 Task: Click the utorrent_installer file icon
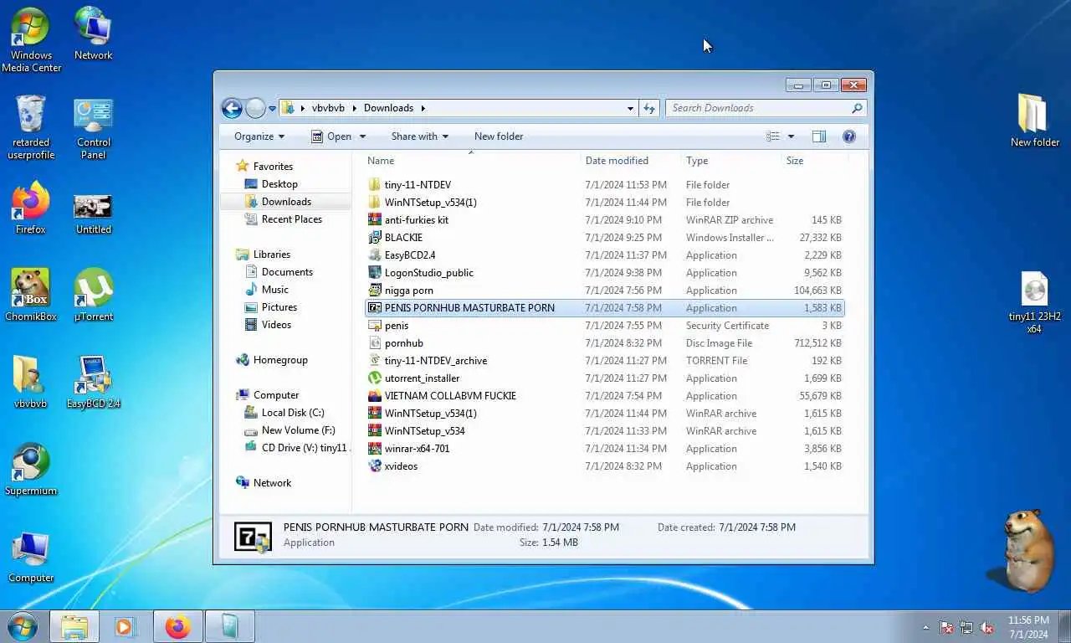(x=375, y=378)
